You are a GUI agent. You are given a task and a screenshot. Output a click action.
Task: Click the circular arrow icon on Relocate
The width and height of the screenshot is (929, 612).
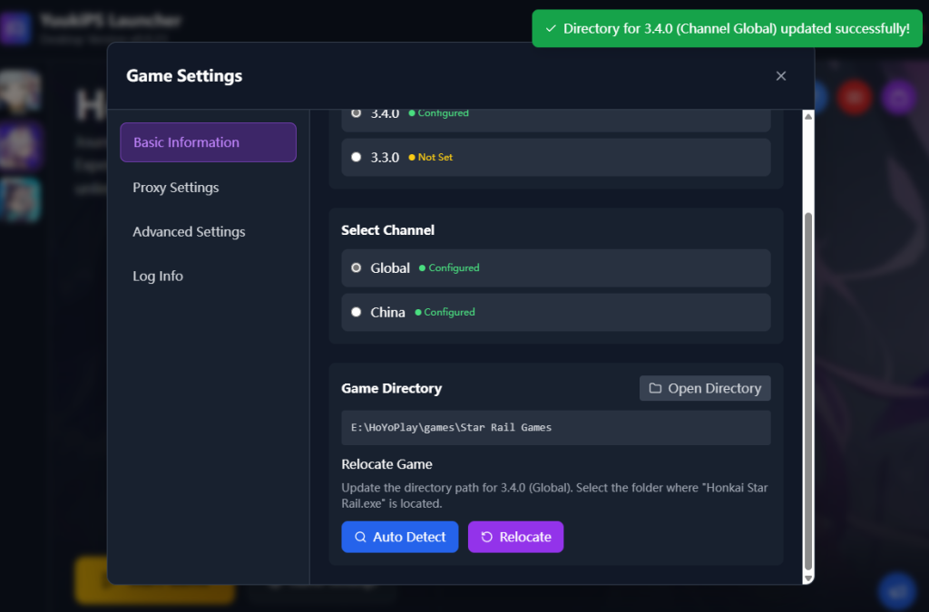(x=486, y=537)
